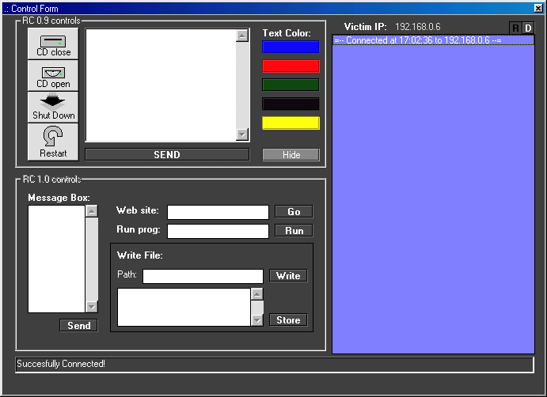Pick the red text color swatch

tap(291, 66)
